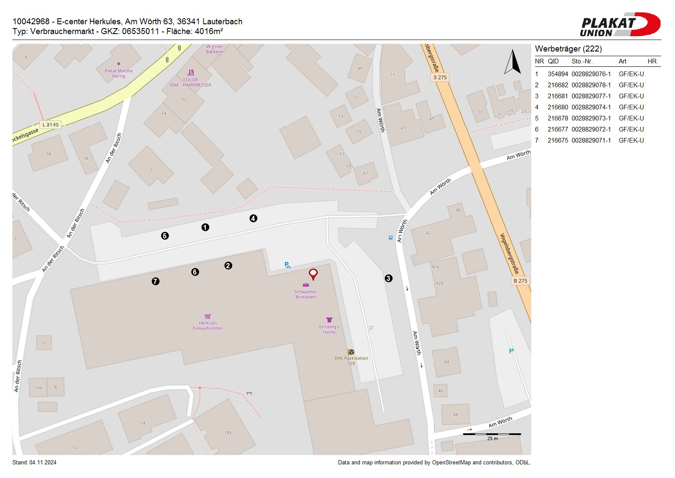Screen dimensions: 675x478
Task: Click map marker number 4
Action: pyautogui.click(x=253, y=218)
